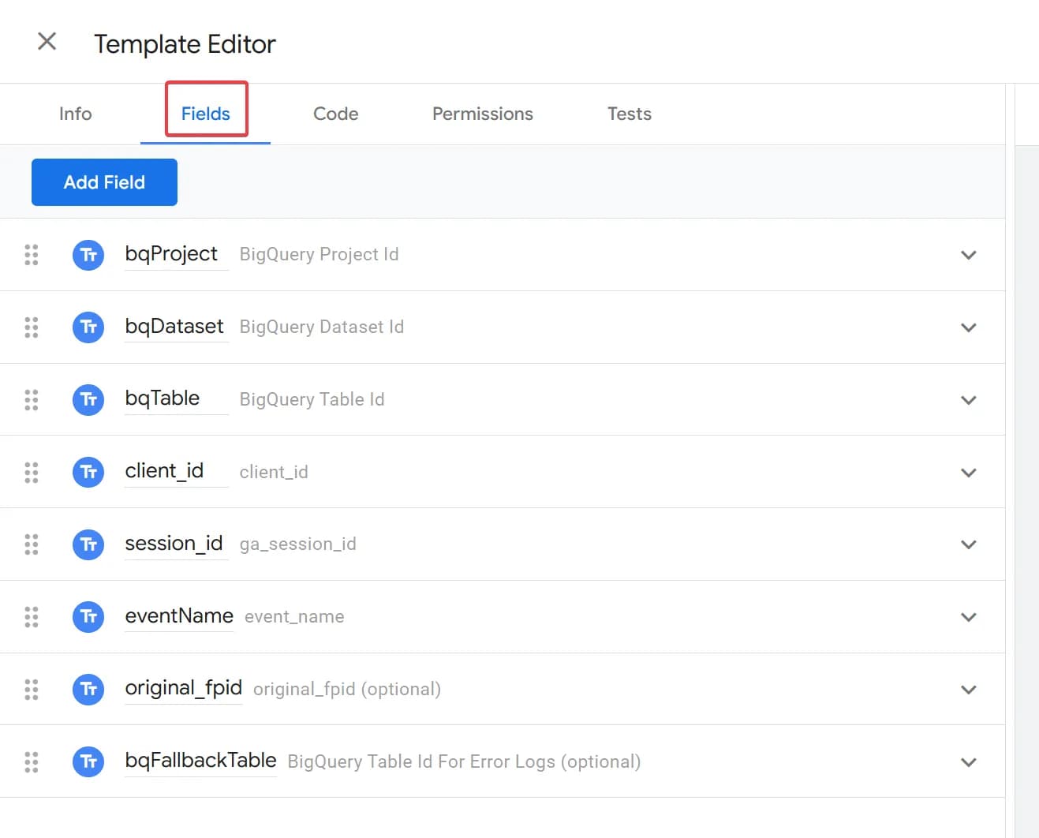The height and width of the screenshot is (838, 1039).
Task: Select the Fields tab
Action: coord(206,114)
